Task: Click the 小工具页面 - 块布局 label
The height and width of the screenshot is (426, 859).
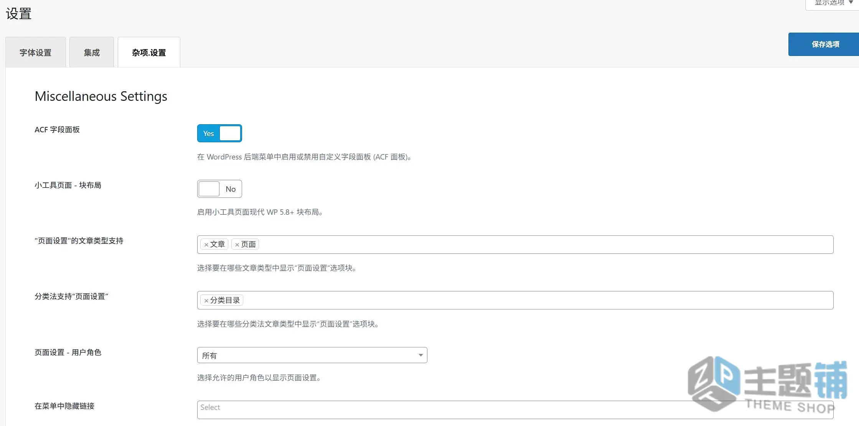Action: (68, 185)
